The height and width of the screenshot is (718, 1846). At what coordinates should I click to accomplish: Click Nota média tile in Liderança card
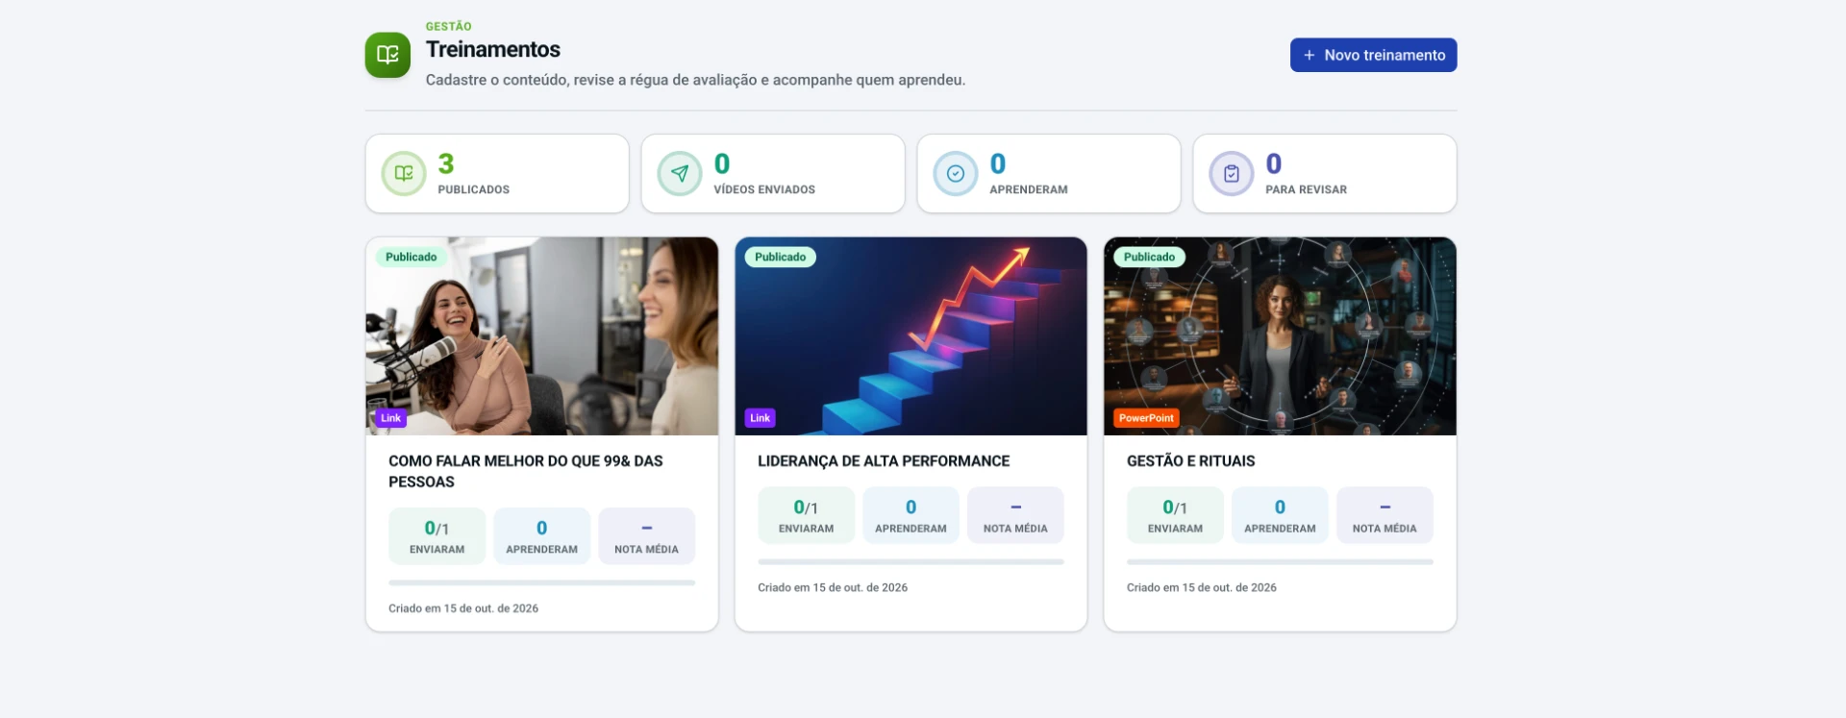click(x=1015, y=515)
